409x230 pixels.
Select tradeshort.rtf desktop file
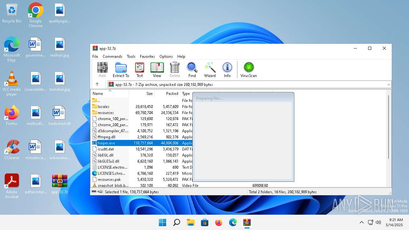(60, 116)
